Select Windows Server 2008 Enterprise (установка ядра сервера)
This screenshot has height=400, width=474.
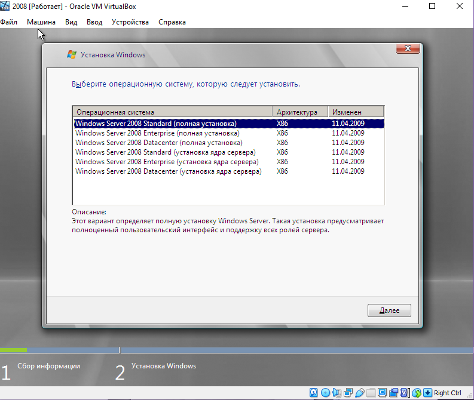coord(229,162)
